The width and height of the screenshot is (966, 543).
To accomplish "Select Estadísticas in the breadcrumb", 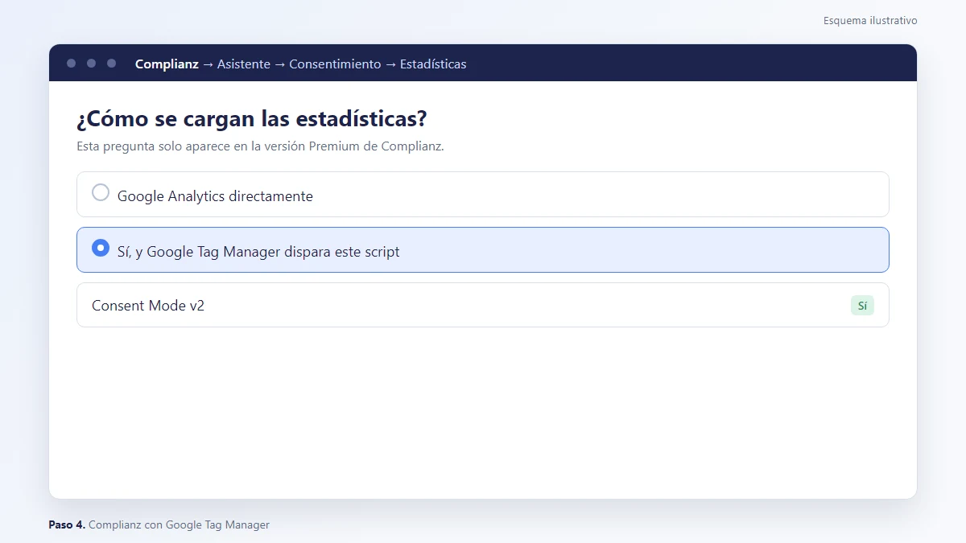I will (433, 64).
